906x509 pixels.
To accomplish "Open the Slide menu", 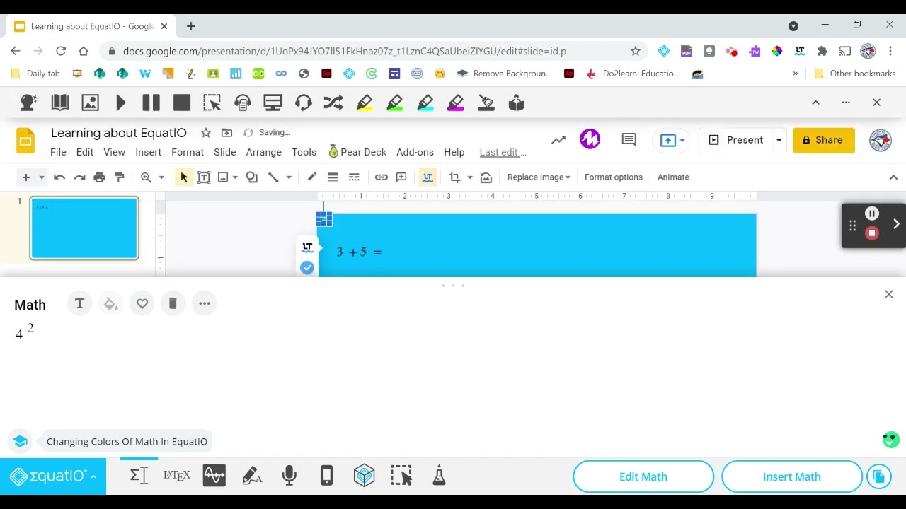I will point(225,152).
